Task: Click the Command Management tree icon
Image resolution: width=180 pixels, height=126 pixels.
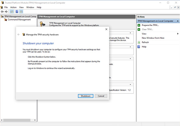Action: tap(5, 20)
